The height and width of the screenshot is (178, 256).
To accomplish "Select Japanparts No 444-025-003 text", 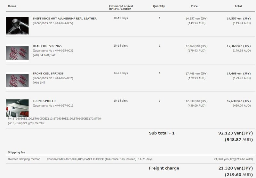I will tap(53, 51).
